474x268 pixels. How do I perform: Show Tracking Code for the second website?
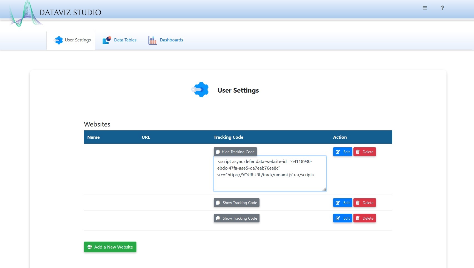236,203
